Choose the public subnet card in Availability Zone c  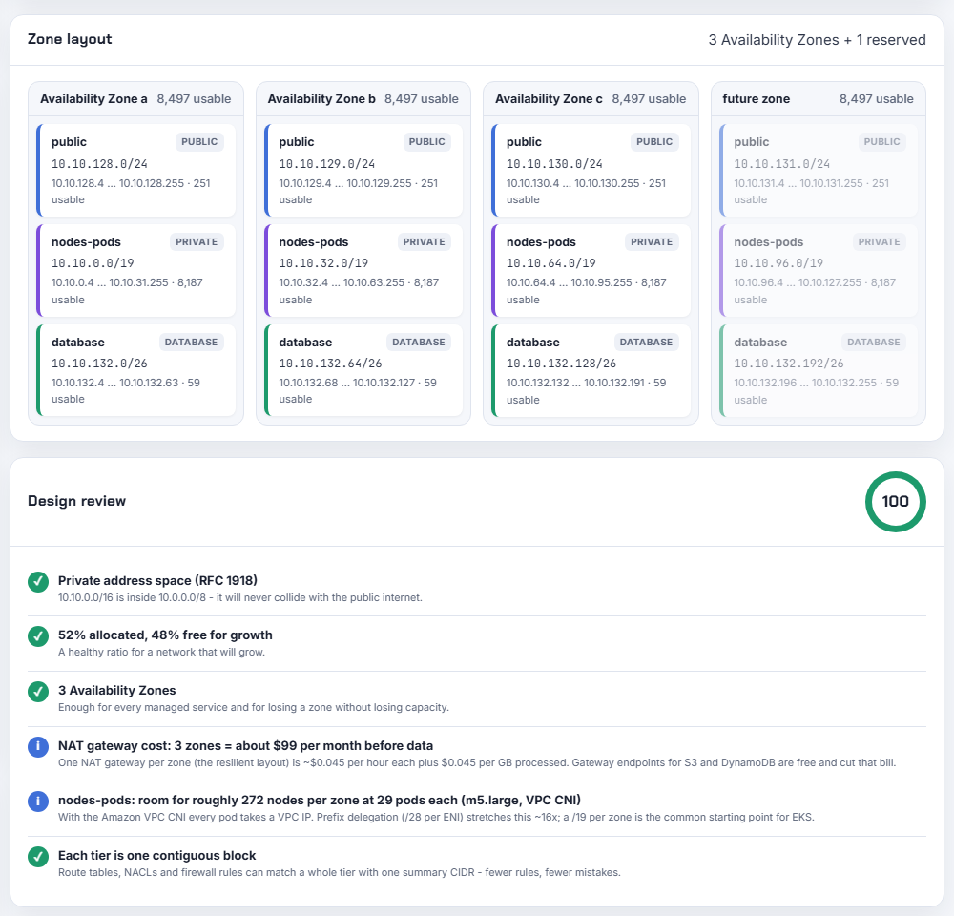tap(591, 171)
